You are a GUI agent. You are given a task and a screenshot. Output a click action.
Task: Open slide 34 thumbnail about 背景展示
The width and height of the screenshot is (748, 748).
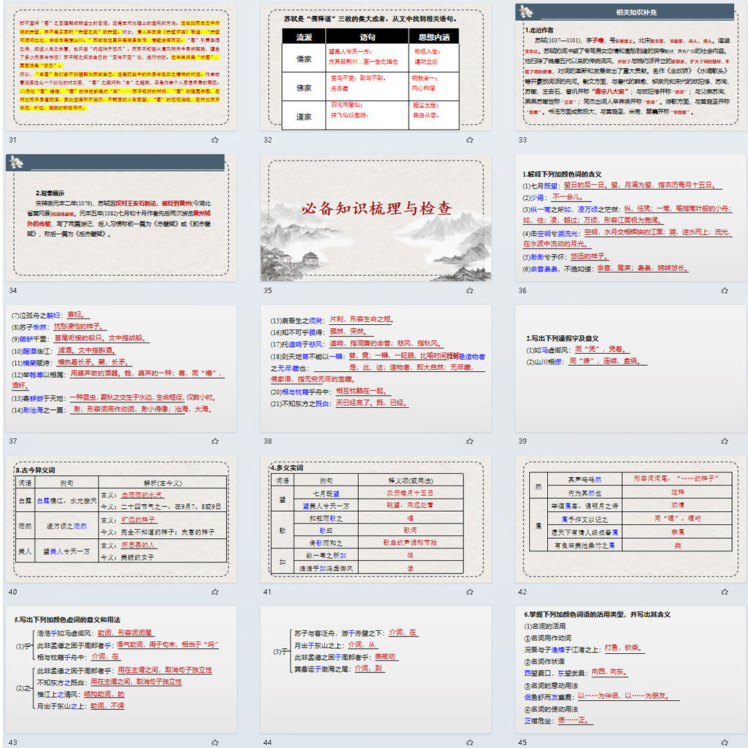point(121,217)
